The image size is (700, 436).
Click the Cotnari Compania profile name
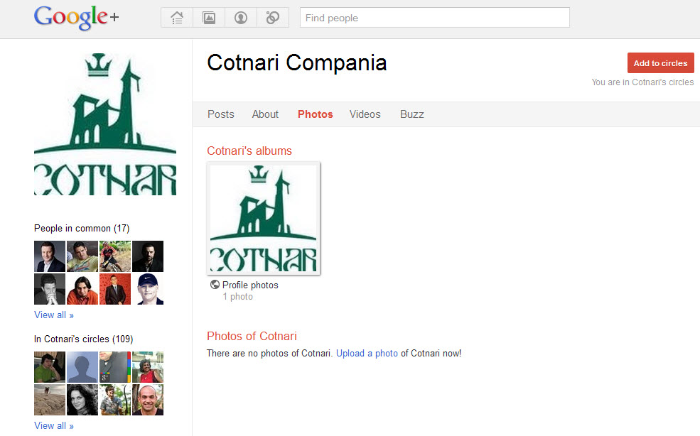coord(297,62)
